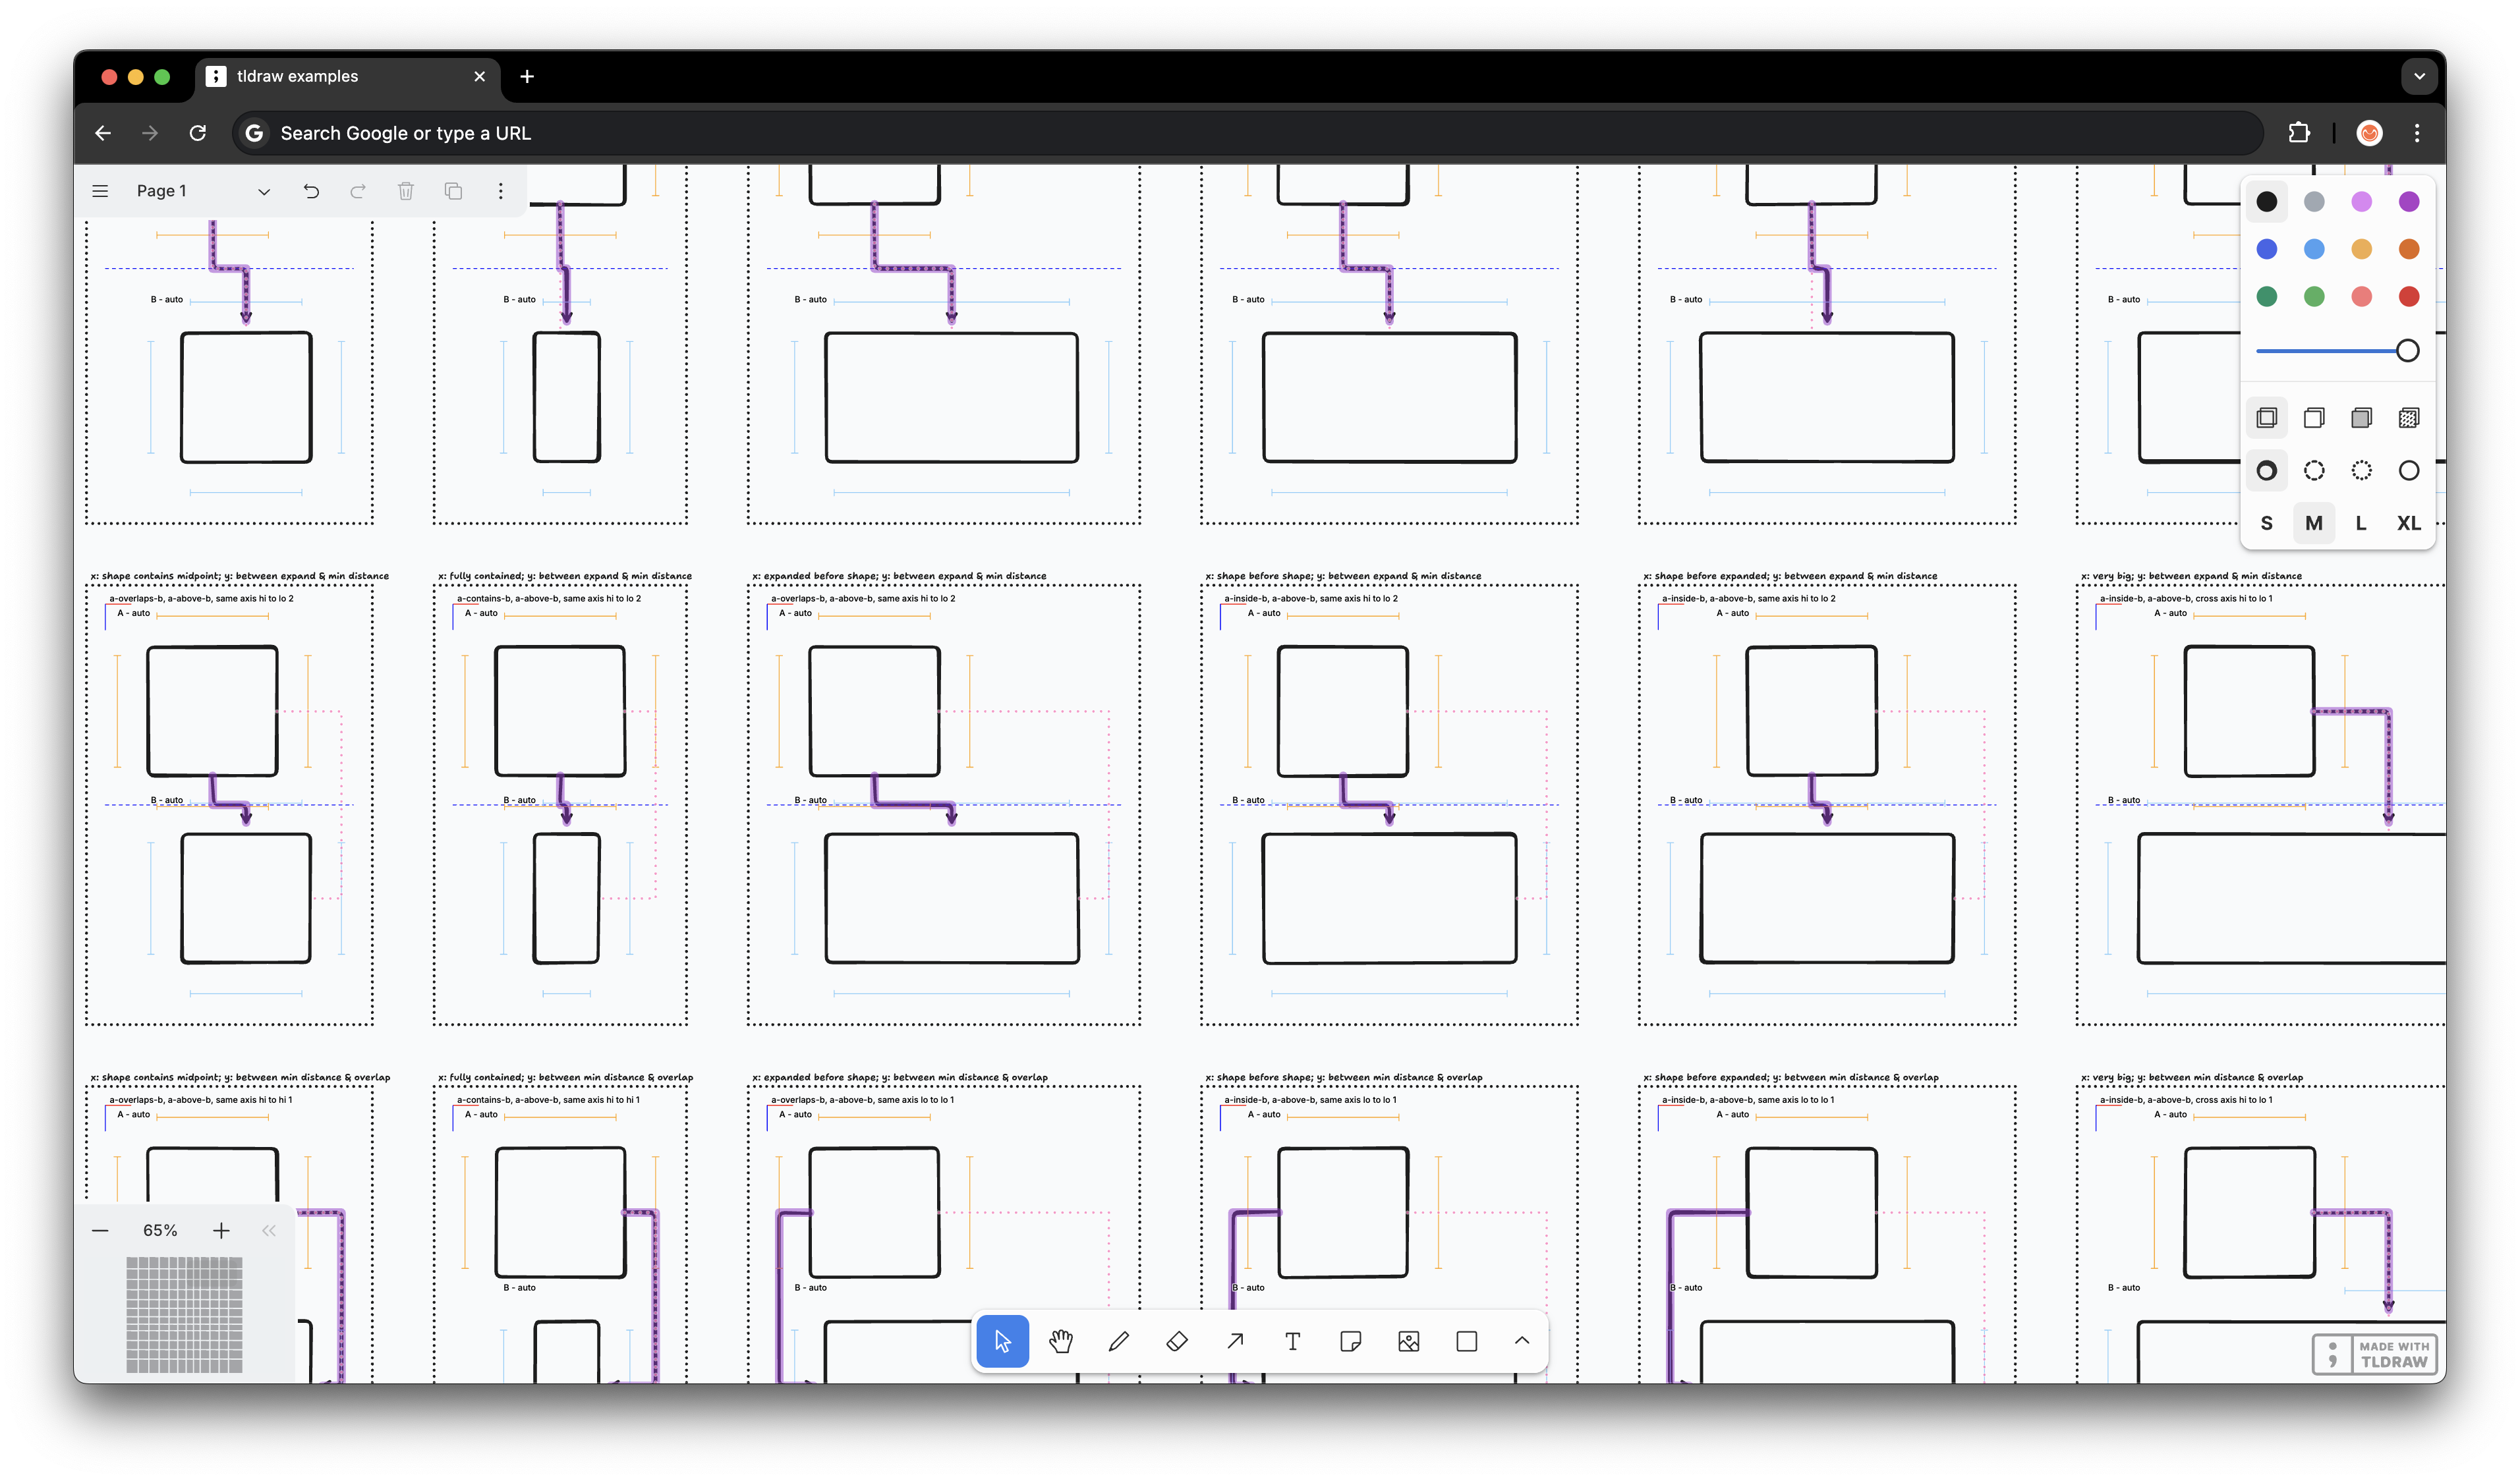Image resolution: width=2520 pixels, height=1481 pixels.
Task: Choose the dashed line style
Action: (x=2313, y=470)
